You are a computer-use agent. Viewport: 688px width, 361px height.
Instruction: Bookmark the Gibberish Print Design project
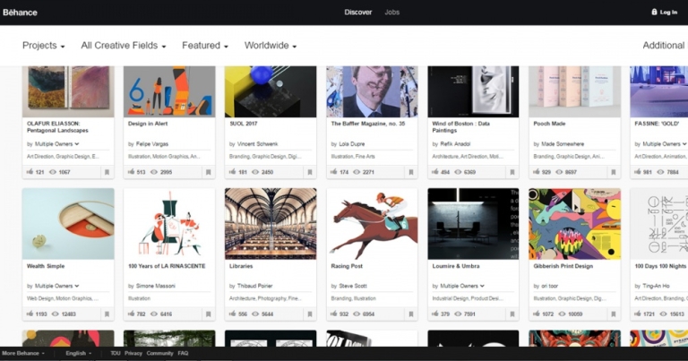pyautogui.click(x=614, y=314)
